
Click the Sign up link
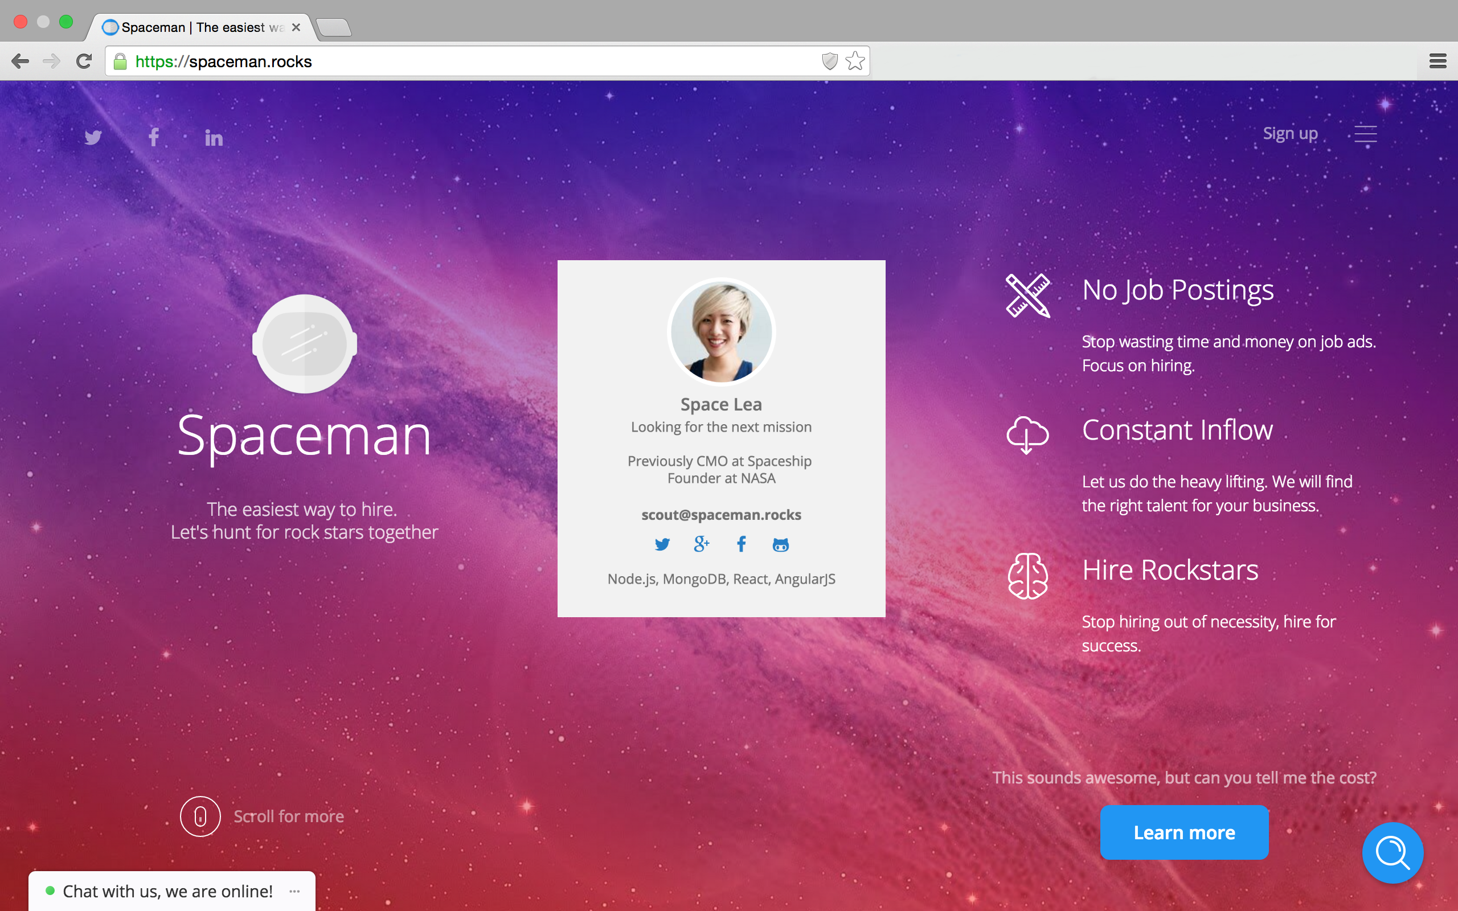(1290, 133)
